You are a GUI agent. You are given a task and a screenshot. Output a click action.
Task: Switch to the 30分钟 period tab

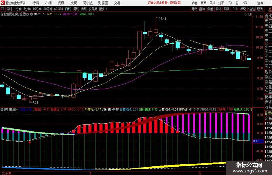pos(48,9)
